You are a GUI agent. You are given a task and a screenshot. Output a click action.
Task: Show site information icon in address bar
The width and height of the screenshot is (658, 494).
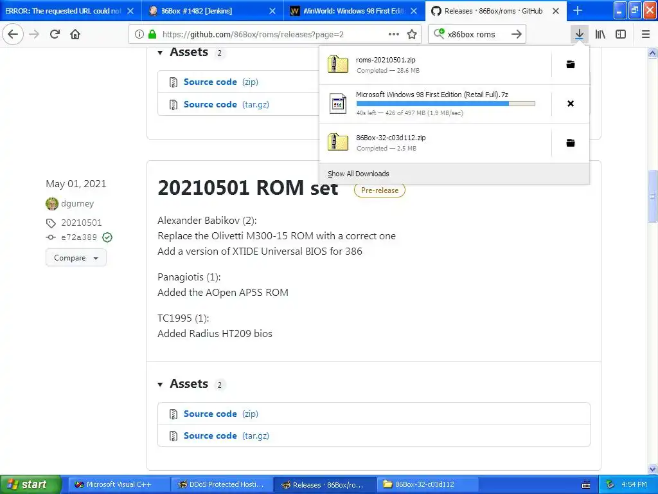[x=139, y=35]
